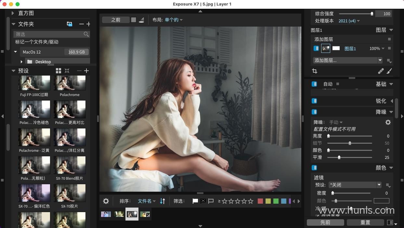The width and height of the screenshot is (404, 228).
Task: Click the square view mode icon
Action: [134, 20]
